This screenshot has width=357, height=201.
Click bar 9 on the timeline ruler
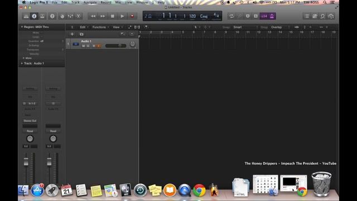pos(226,32)
